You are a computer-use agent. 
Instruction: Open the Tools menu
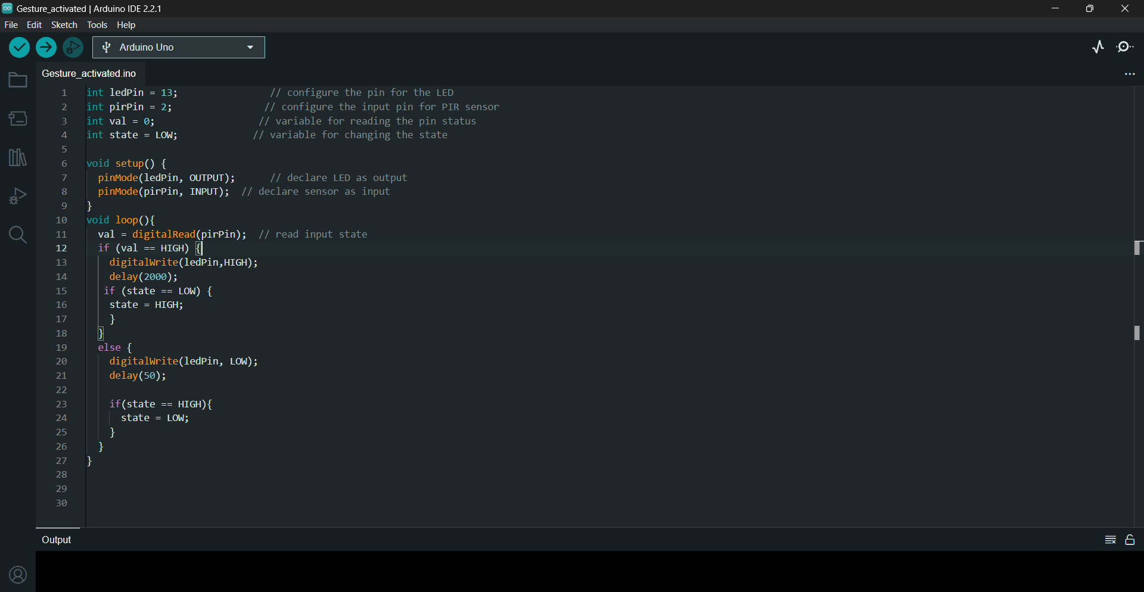click(97, 25)
